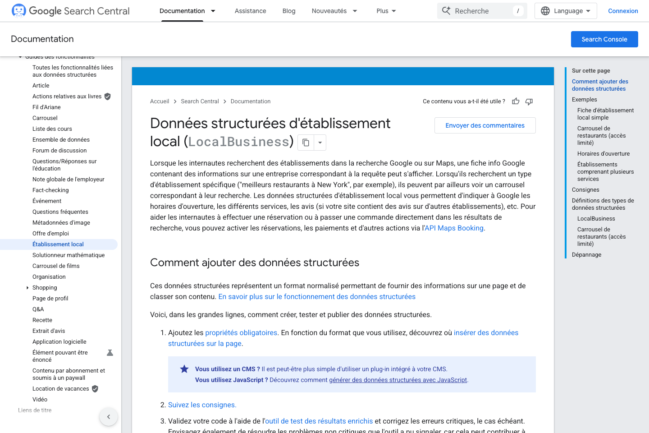Open the Assistance page

(250, 10)
